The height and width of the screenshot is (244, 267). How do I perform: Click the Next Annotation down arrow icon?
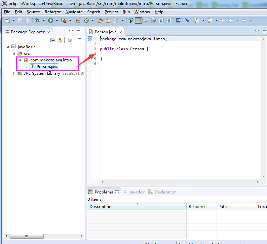point(197,20)
